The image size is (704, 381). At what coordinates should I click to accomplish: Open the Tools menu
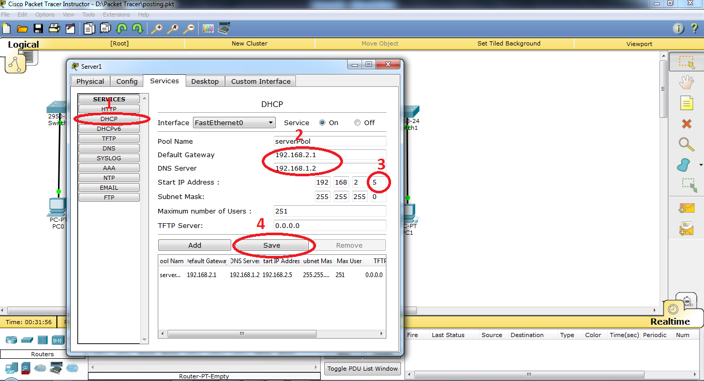pyautogui.click(x=88, y=14)
